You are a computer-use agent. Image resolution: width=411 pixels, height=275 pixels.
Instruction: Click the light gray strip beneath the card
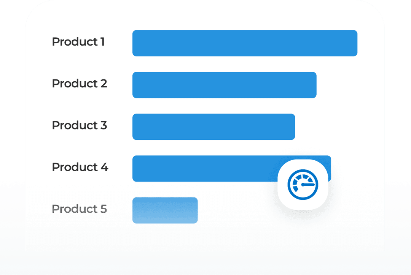[205, 264]
